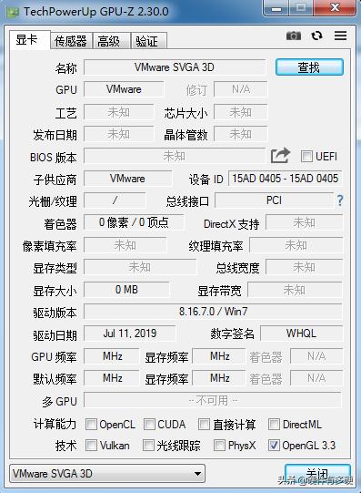Switch to the 高级 tab

coord(111,41)
